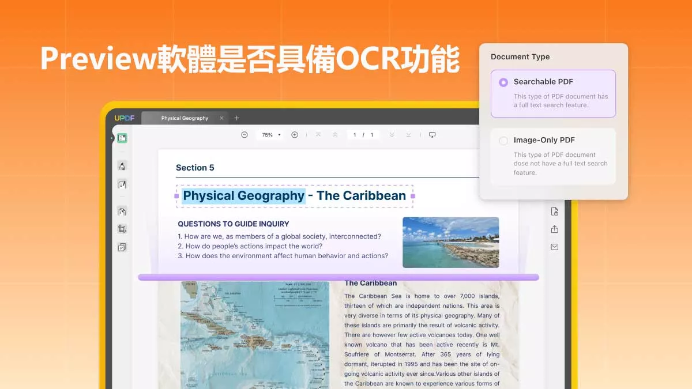Zoom in with the plus button
Viewport: 692px width, 389px height.
[295, 134]
